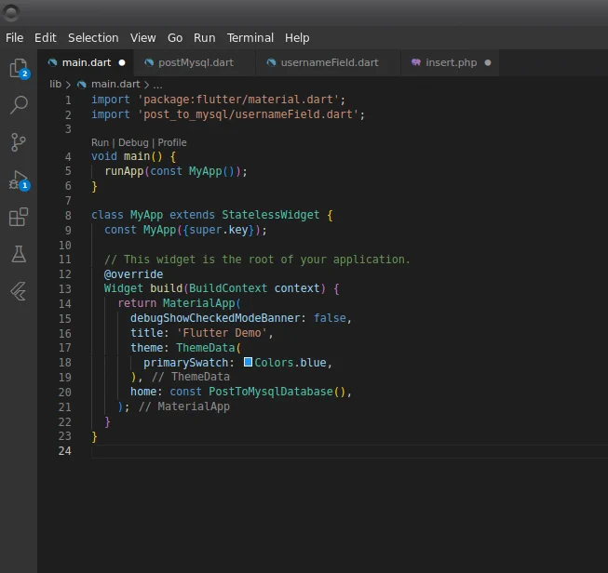Screen dimensions: 608x573
Task: Open the Selection menu
Action: [93, 37]
